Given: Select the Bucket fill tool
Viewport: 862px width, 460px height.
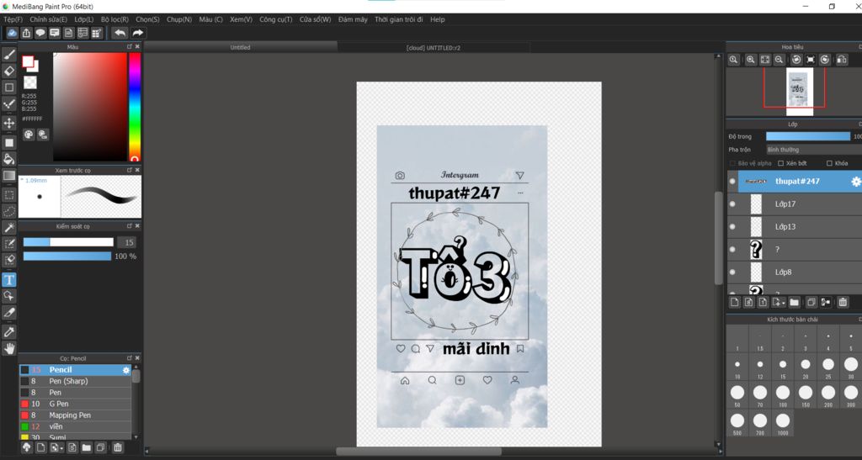Looking at the screenshot, I should tap(8, 159).
